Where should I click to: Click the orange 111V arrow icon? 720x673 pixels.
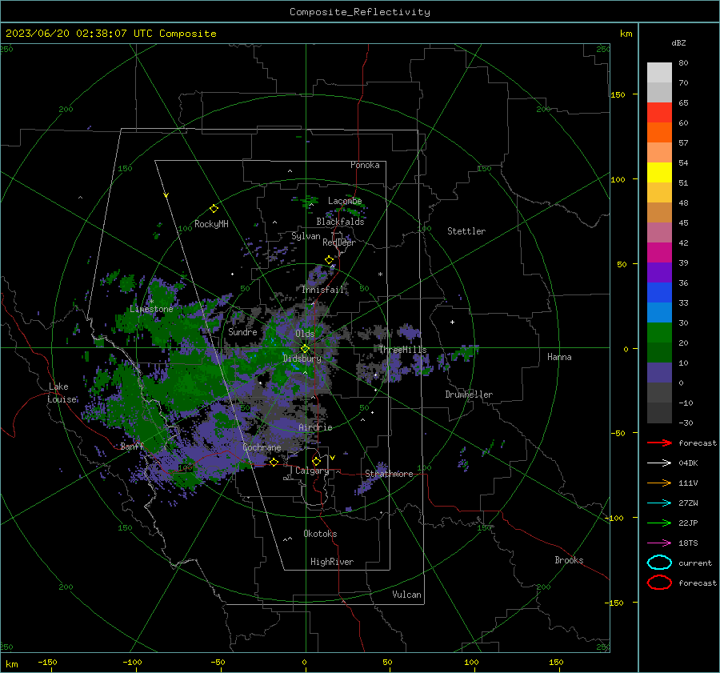tap(659, 483)
